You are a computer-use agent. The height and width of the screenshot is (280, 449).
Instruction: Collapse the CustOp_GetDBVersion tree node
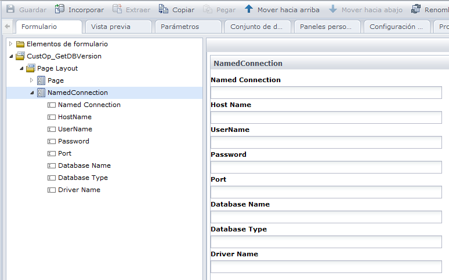11,56
